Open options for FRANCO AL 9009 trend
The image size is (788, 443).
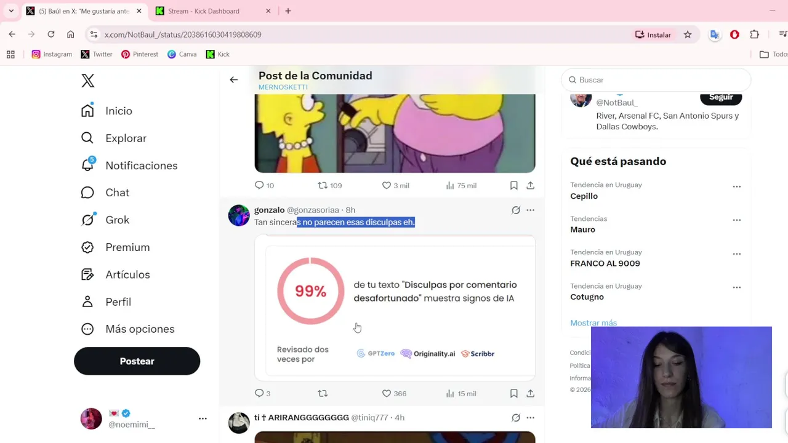[x=736, y=253]
